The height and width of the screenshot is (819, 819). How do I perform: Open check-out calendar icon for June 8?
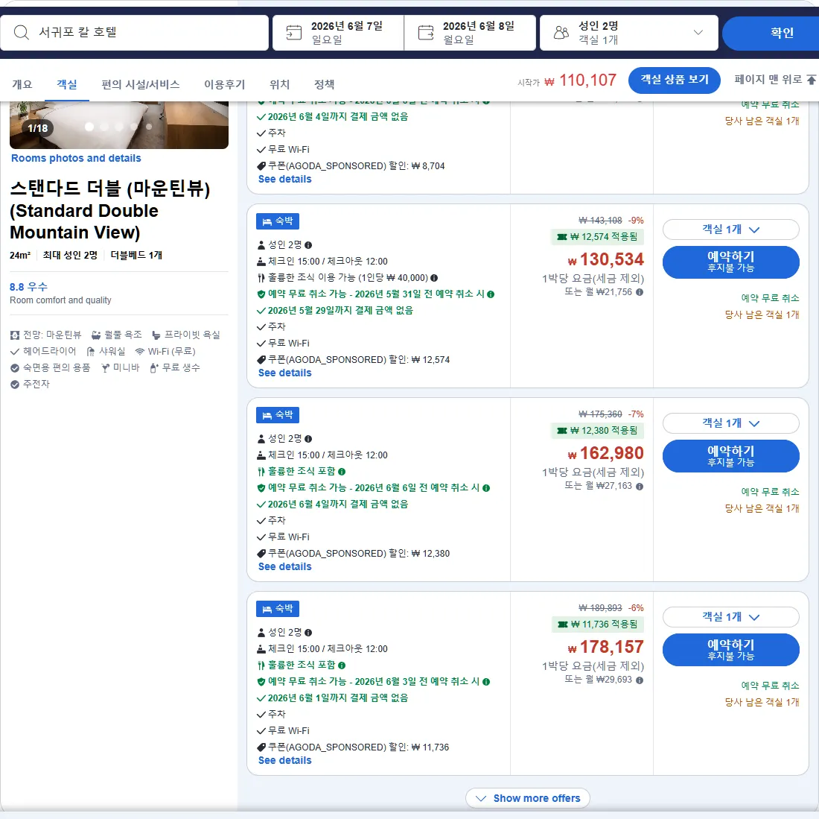pyautogui.click(x=426, y=32)
